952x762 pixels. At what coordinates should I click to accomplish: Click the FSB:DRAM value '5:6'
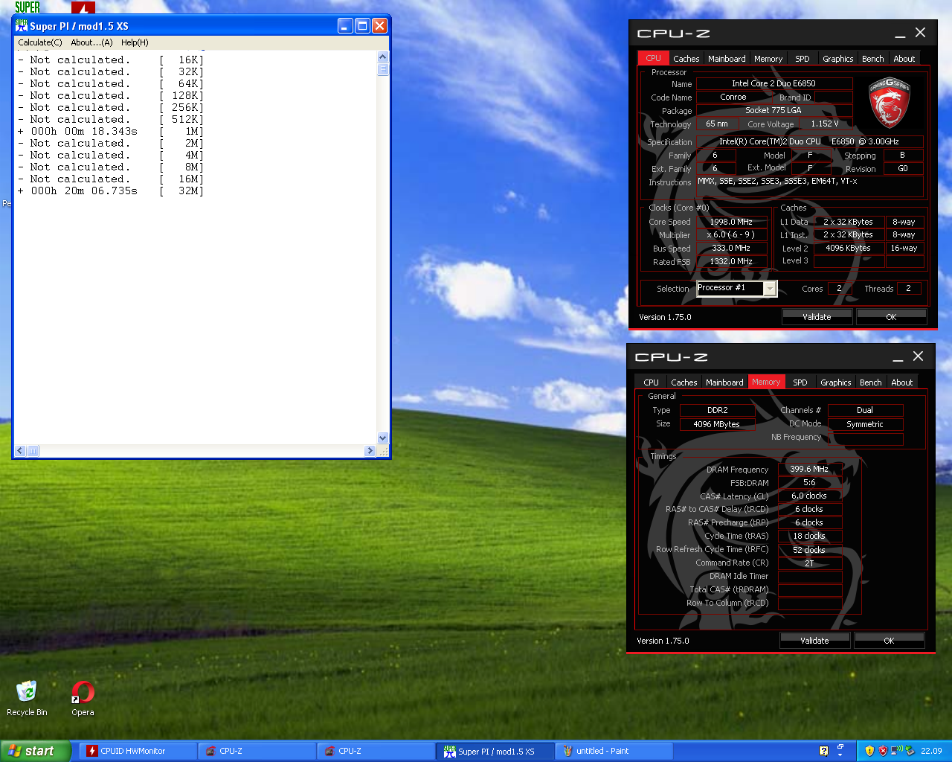(809, 482)
